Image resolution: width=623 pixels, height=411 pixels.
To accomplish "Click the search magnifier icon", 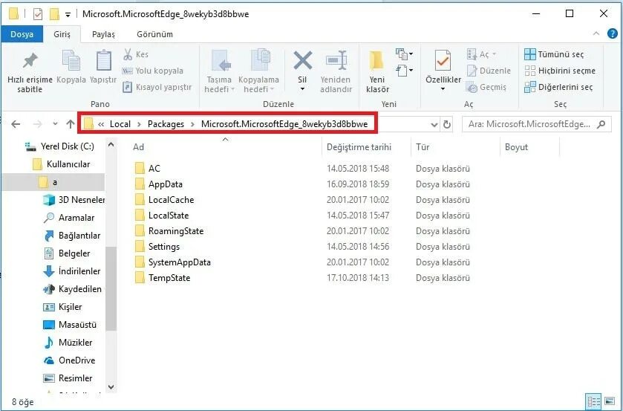I will (x=601, y=124).
